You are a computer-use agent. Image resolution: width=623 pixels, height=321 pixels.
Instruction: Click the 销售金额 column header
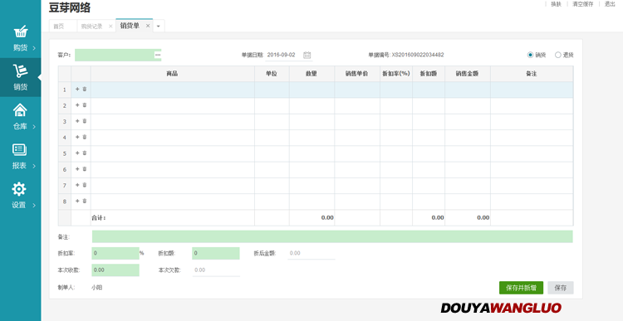[467, 74]
